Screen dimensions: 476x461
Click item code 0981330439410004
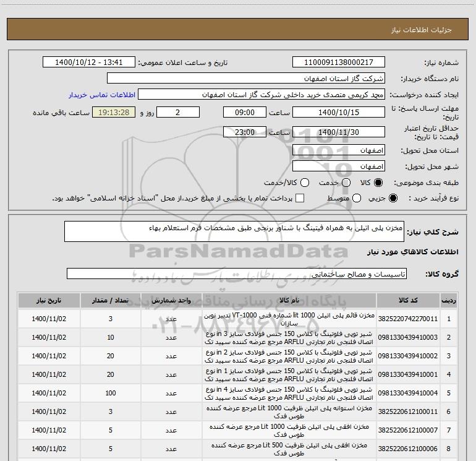[408, 393]
